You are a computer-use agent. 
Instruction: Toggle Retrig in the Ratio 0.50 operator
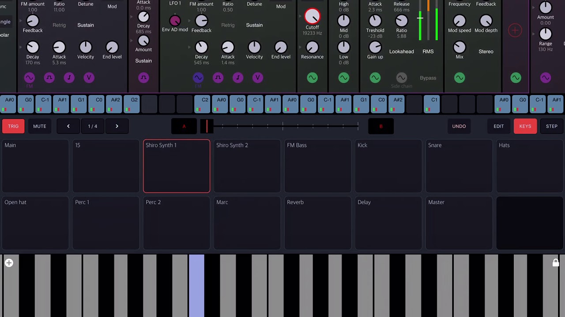click(x=228, y=25)
